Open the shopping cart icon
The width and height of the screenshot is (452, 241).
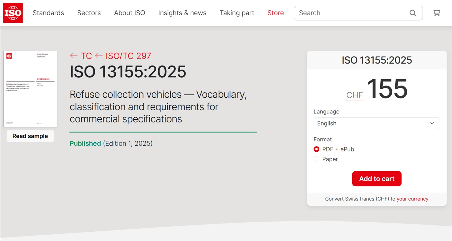436,13
